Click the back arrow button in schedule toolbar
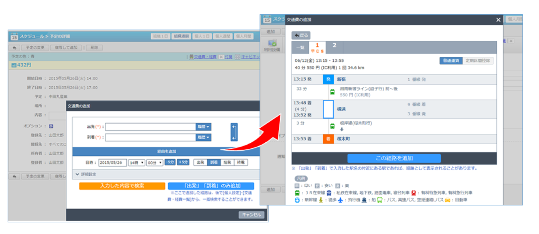The height and width of the screenshot is (234, 539). tap(14, 48)
